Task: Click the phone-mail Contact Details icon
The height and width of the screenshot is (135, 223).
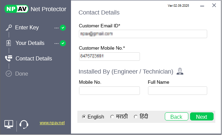Action: click(9, 58)
